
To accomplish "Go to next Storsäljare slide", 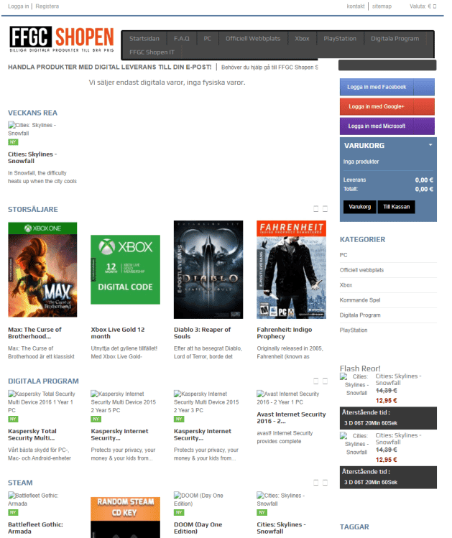I will click(x=325, y=208).
